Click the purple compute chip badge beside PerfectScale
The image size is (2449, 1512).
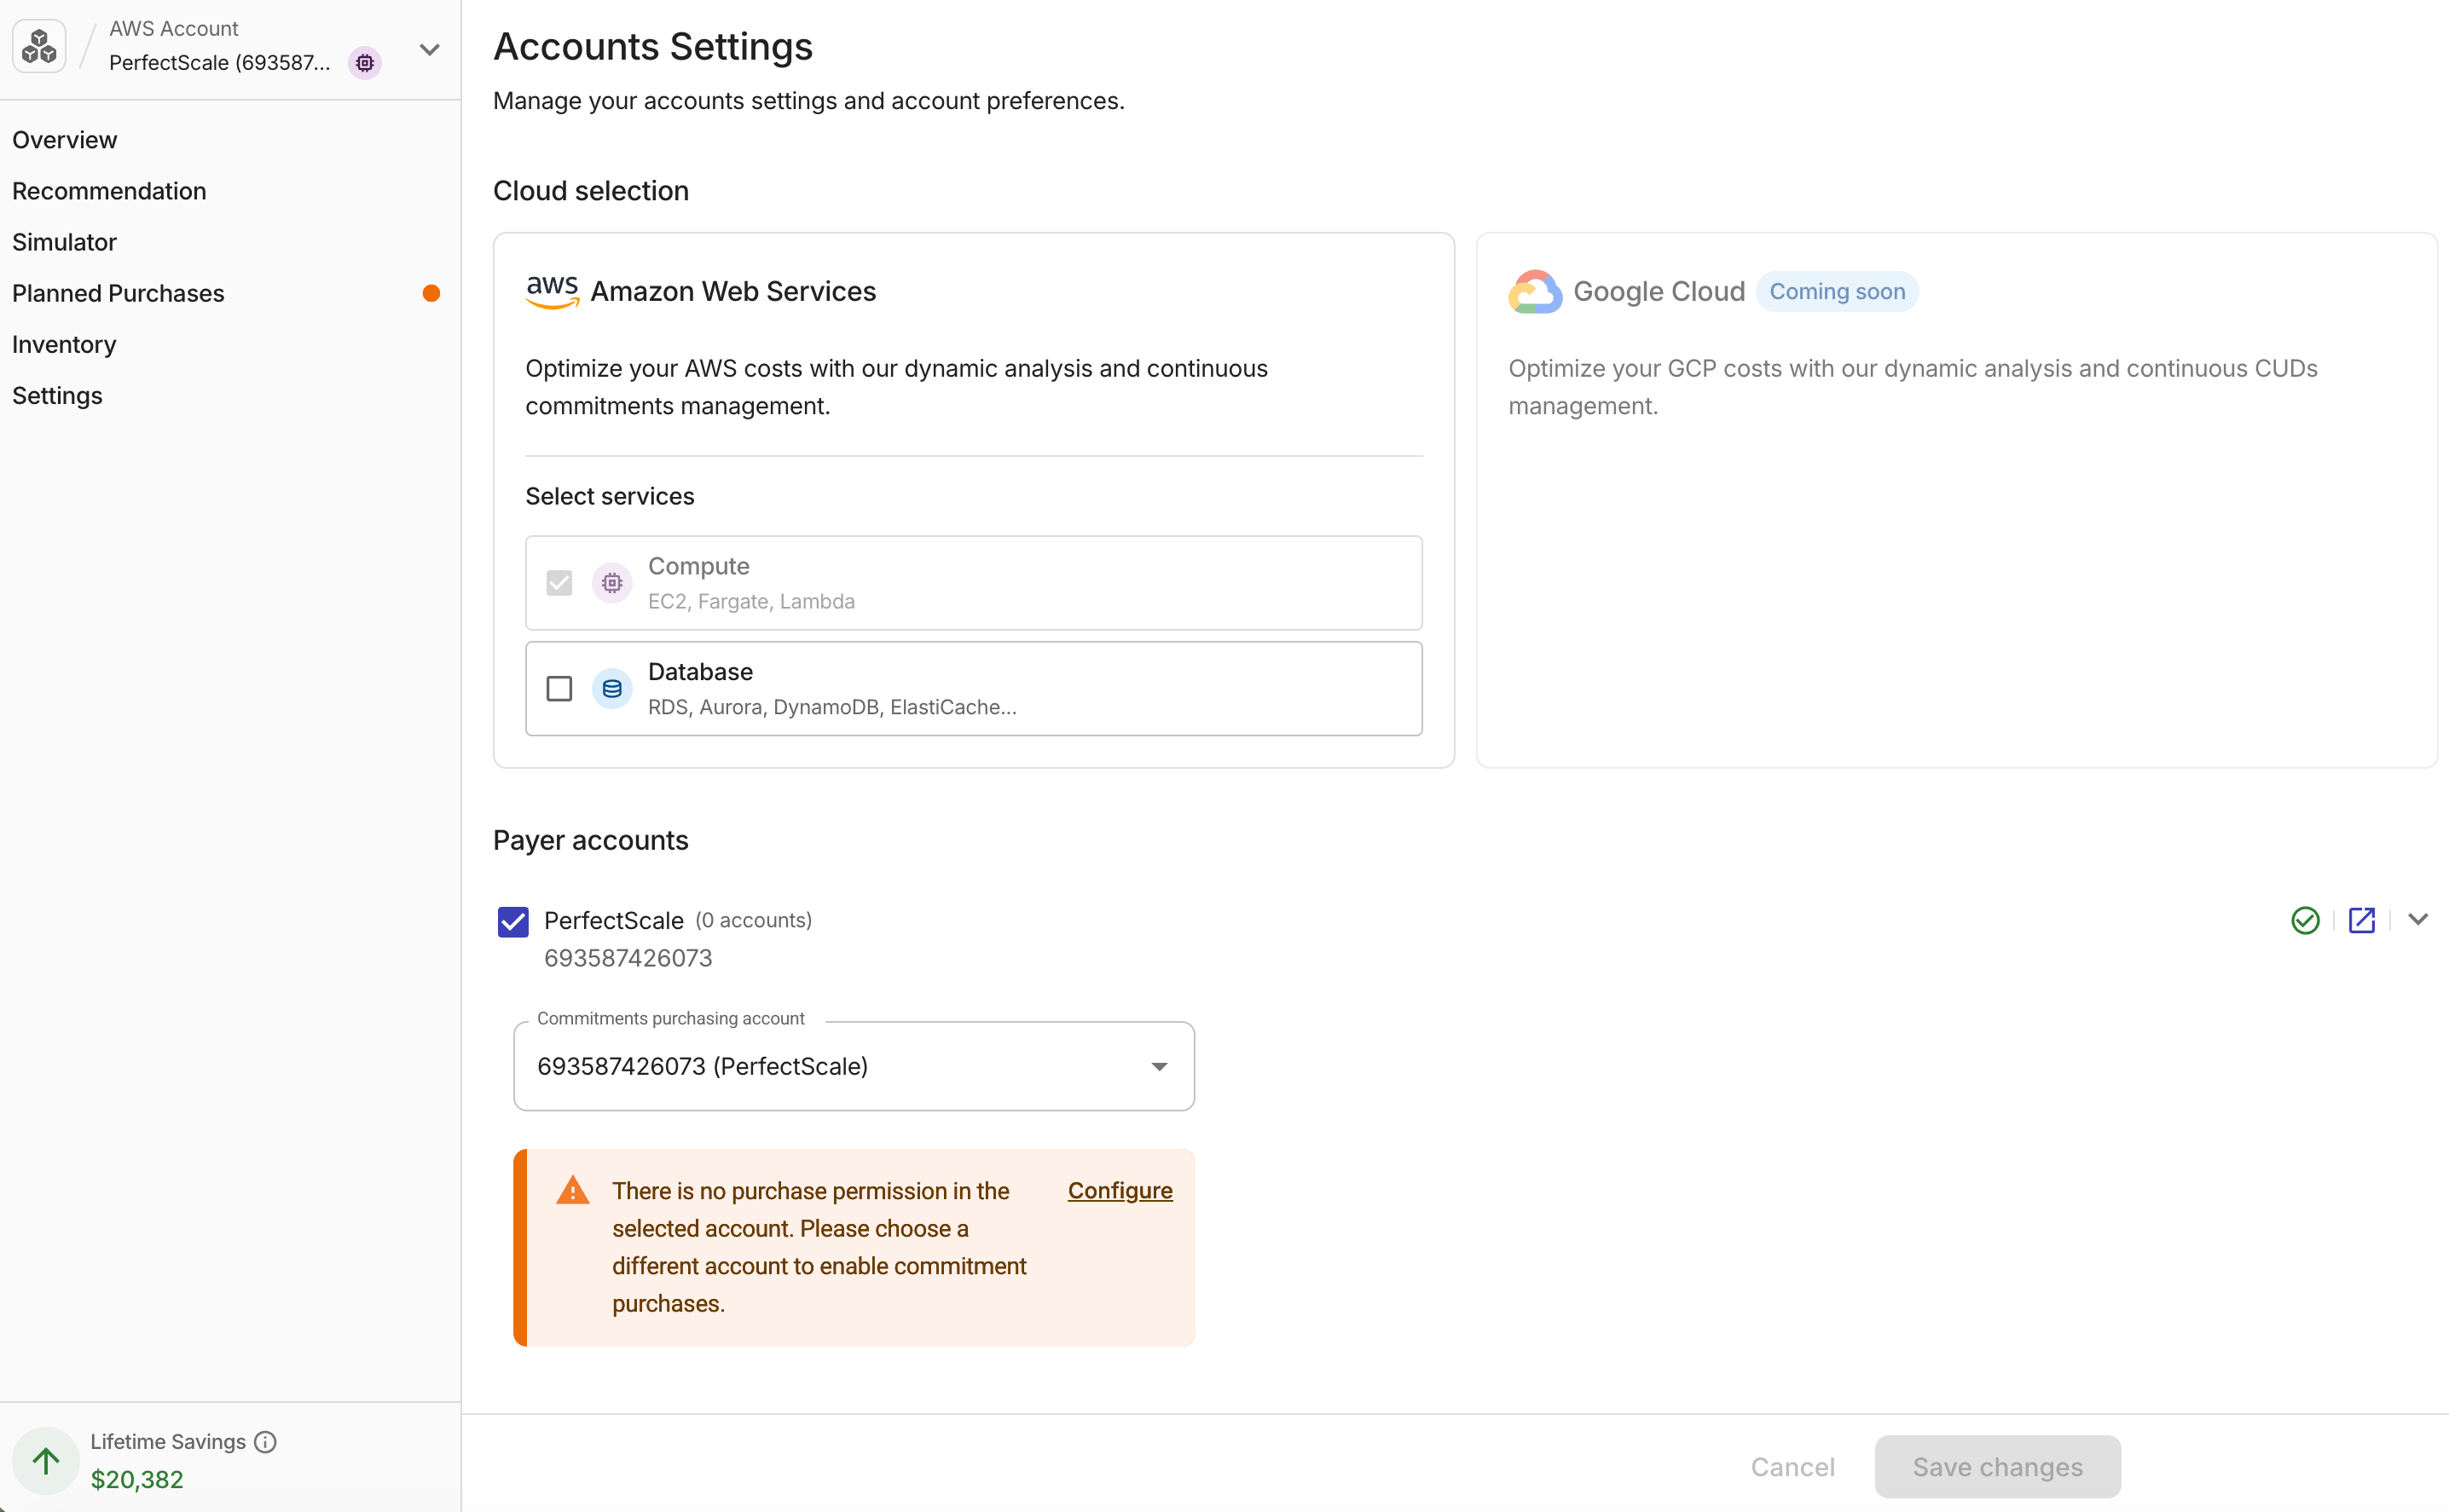pyautogui.click(x=365, y=63)
